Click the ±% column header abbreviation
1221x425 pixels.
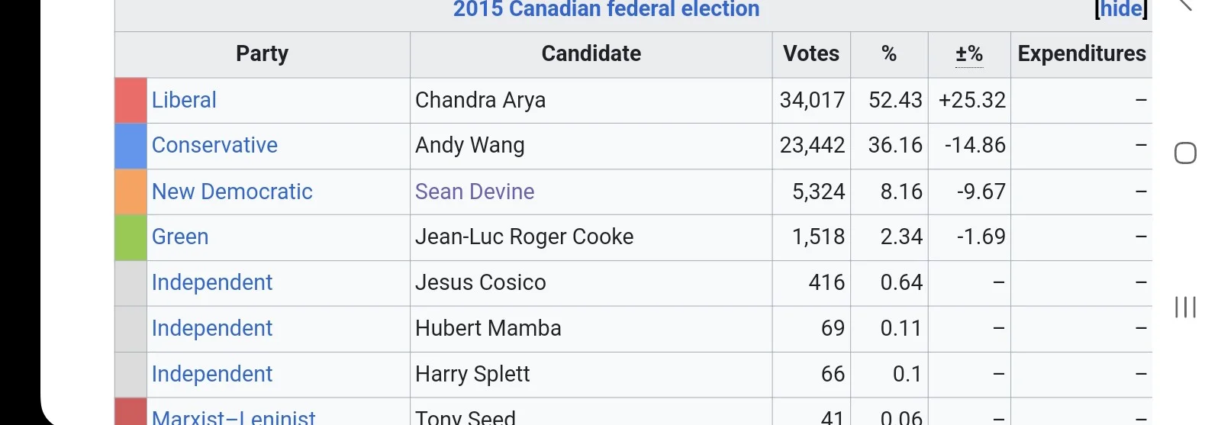point(969,54)
